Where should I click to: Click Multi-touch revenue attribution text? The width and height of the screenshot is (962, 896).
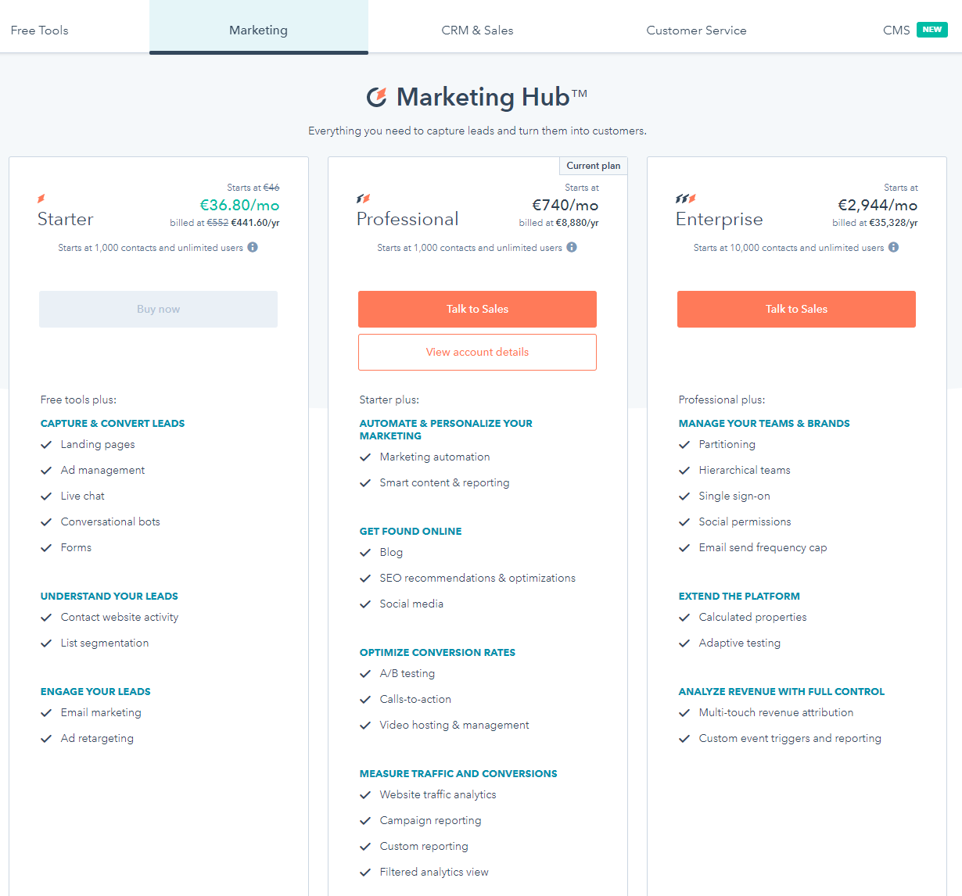(776, 712)
